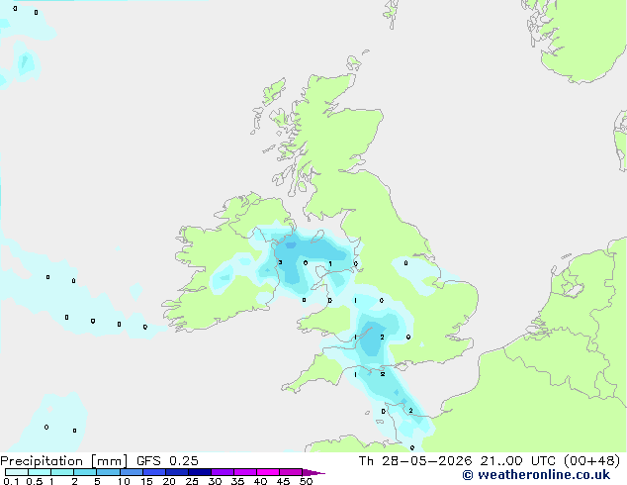Select the purple swatch starting at 30

click(x=222, y=472)
